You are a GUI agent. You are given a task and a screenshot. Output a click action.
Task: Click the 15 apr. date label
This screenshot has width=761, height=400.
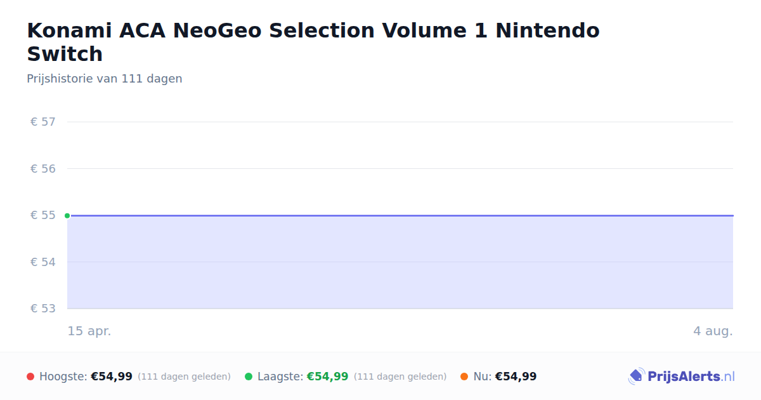(x=89, y=331)
